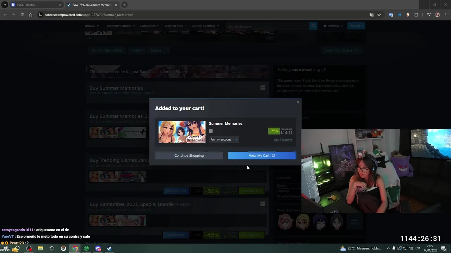Open the Special Sections menu
This screenshot has width=451, height=253.
(x=205, y=26)
